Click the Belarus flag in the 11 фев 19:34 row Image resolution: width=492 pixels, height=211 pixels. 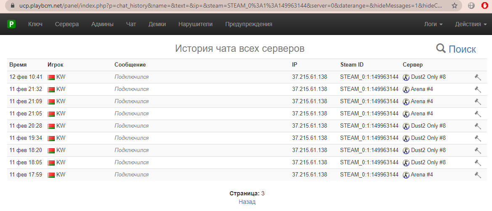click(51, 138)
